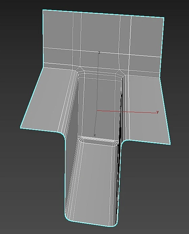Pick the right angled flap polygon
The height and width of the screenshot is (234, 189).
(147, 107)
